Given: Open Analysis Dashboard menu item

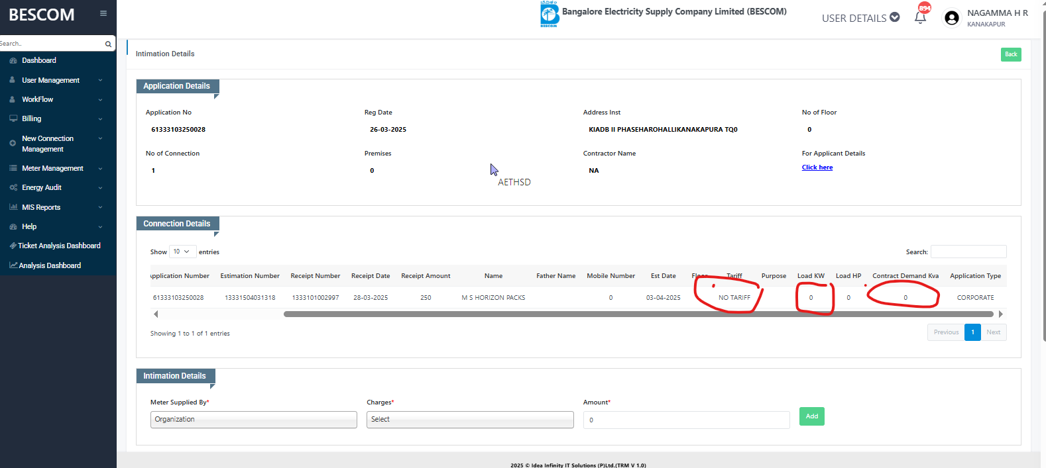Looking at the screenshot, I should click(50, 265).
